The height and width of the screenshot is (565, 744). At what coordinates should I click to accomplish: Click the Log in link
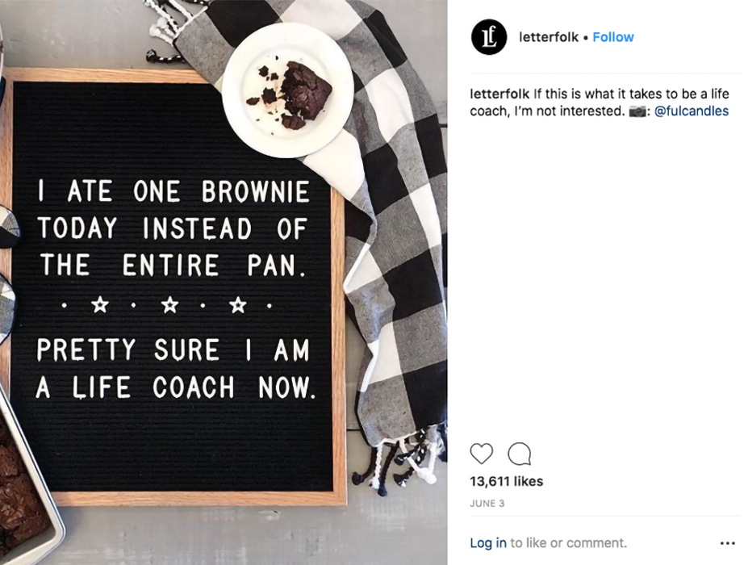487,542
